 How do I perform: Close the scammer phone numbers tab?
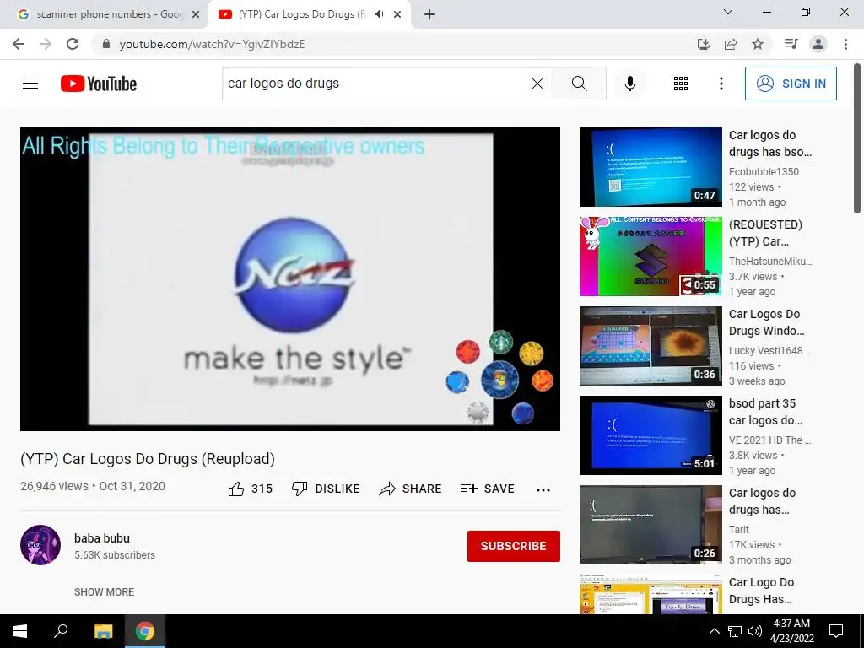coord(196,14)
